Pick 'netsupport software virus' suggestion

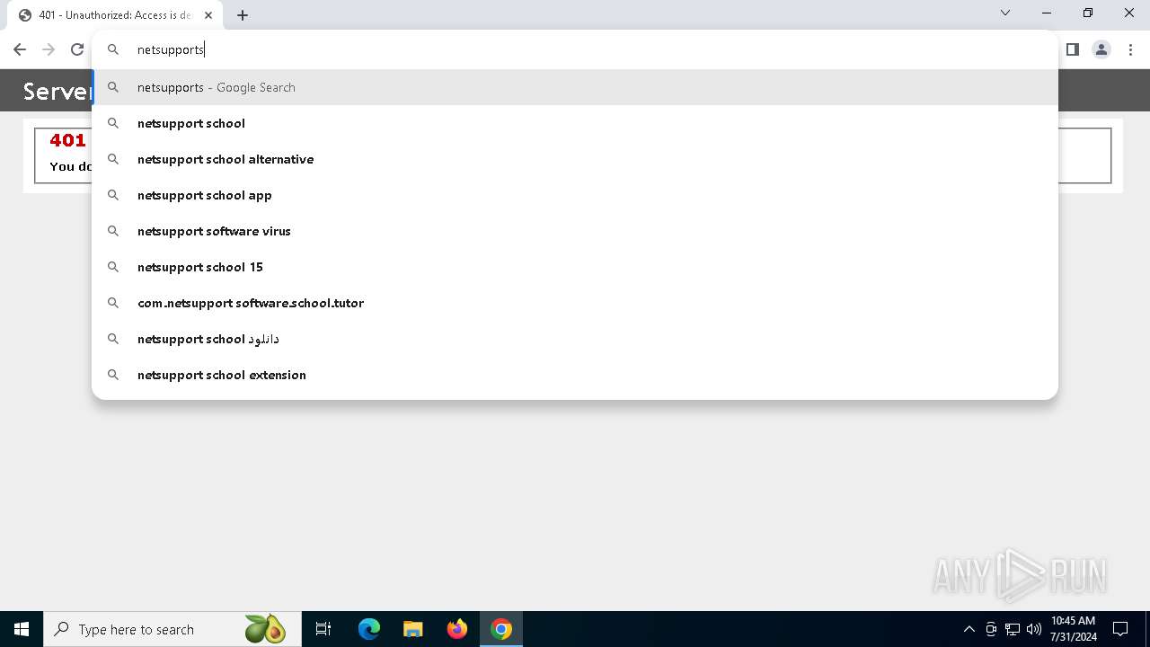click(575, 231)
